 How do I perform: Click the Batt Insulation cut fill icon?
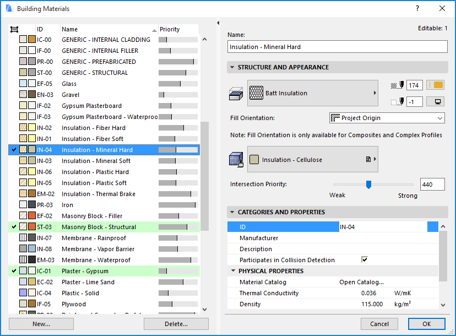256,93
